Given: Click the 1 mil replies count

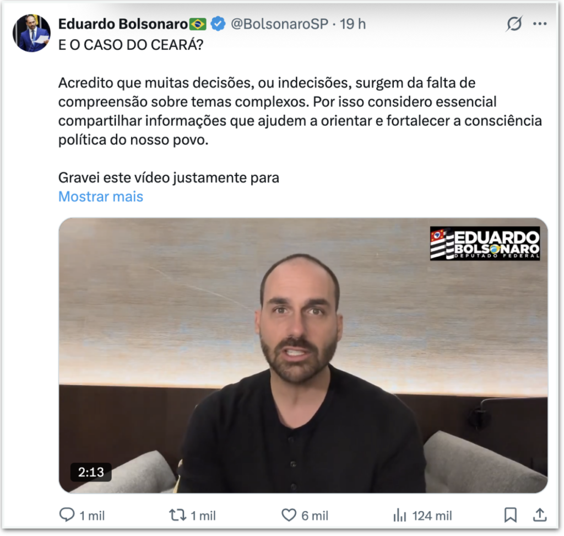Looking at the screenshot, I should pyautogui.click(x=92, y=516).
